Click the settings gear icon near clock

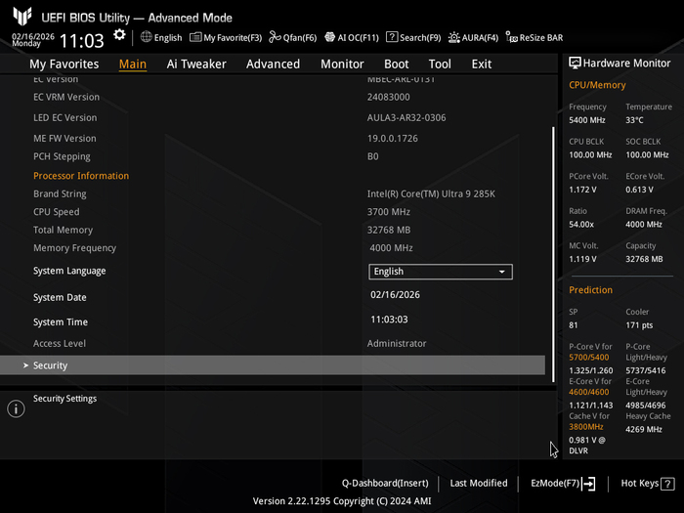(119, 35)
